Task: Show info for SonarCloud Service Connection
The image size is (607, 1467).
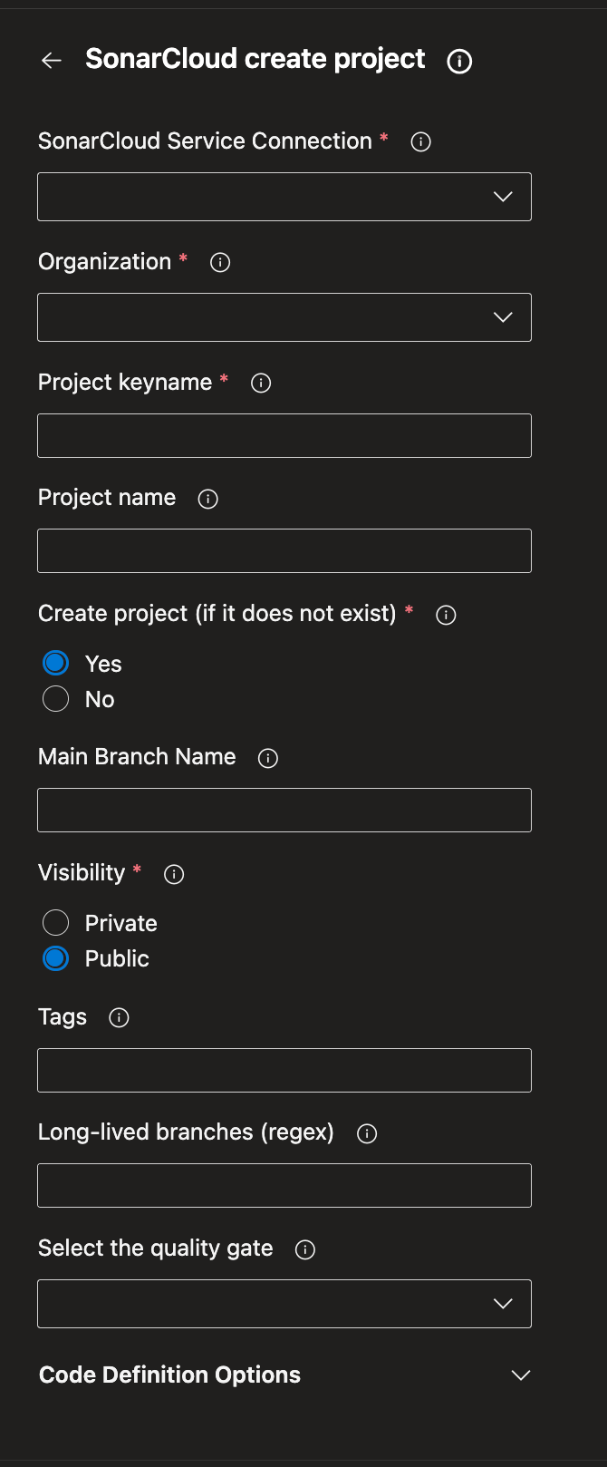Action: pos(420,142)
